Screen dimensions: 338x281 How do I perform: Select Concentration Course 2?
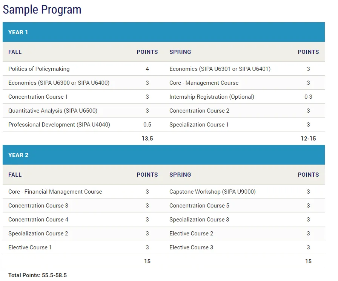coord(199,111)
